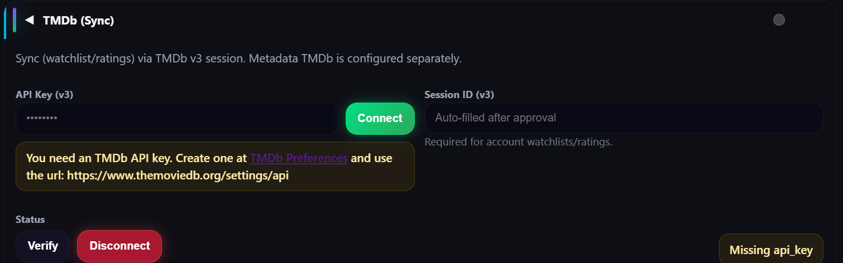Click the 'and use' text after Preferences link
This screenshot has width=843, height=263.
(x=372, y=158)
